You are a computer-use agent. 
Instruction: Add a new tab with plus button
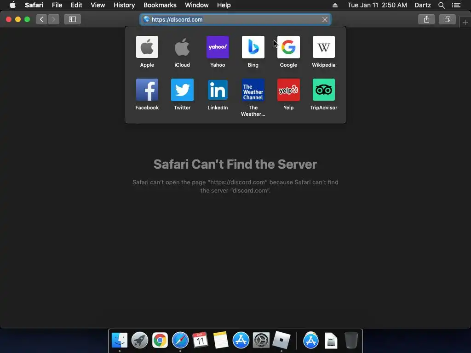click(465, 22)
